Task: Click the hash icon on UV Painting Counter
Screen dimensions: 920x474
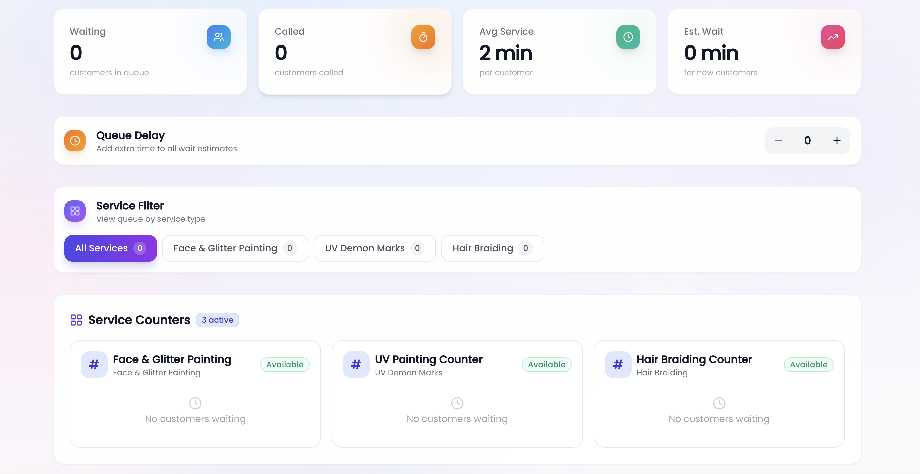Action: click(x=356, y=364)
